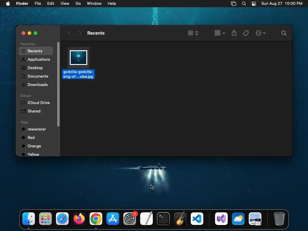This screenshot has width=308, height=231.
Task: Open Weather app from the Dock
Action: (x=238, y=219)
